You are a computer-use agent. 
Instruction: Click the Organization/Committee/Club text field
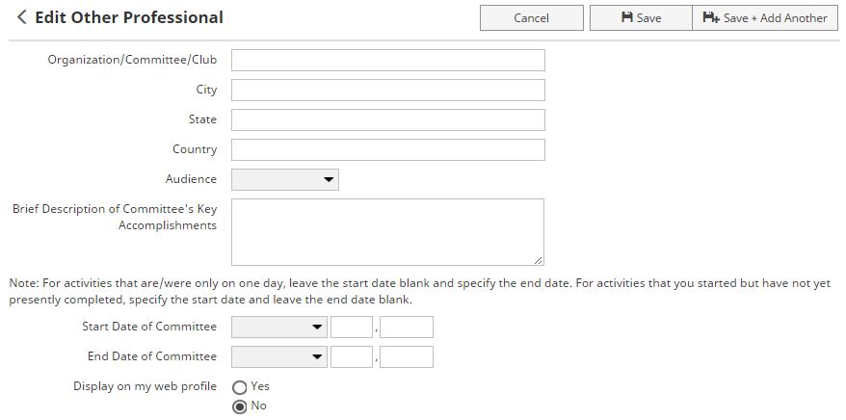click(x=387, y=60)
